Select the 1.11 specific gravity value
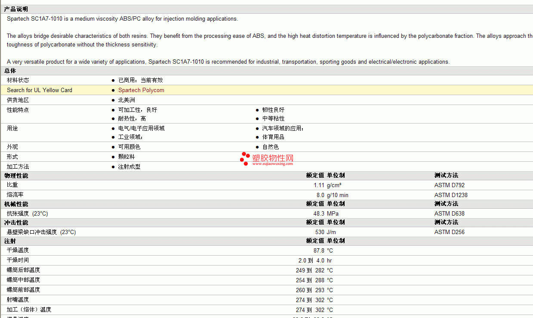 pos(319,185)
